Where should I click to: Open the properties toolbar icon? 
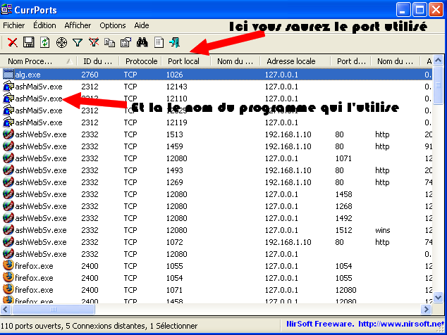click(125, 42)
